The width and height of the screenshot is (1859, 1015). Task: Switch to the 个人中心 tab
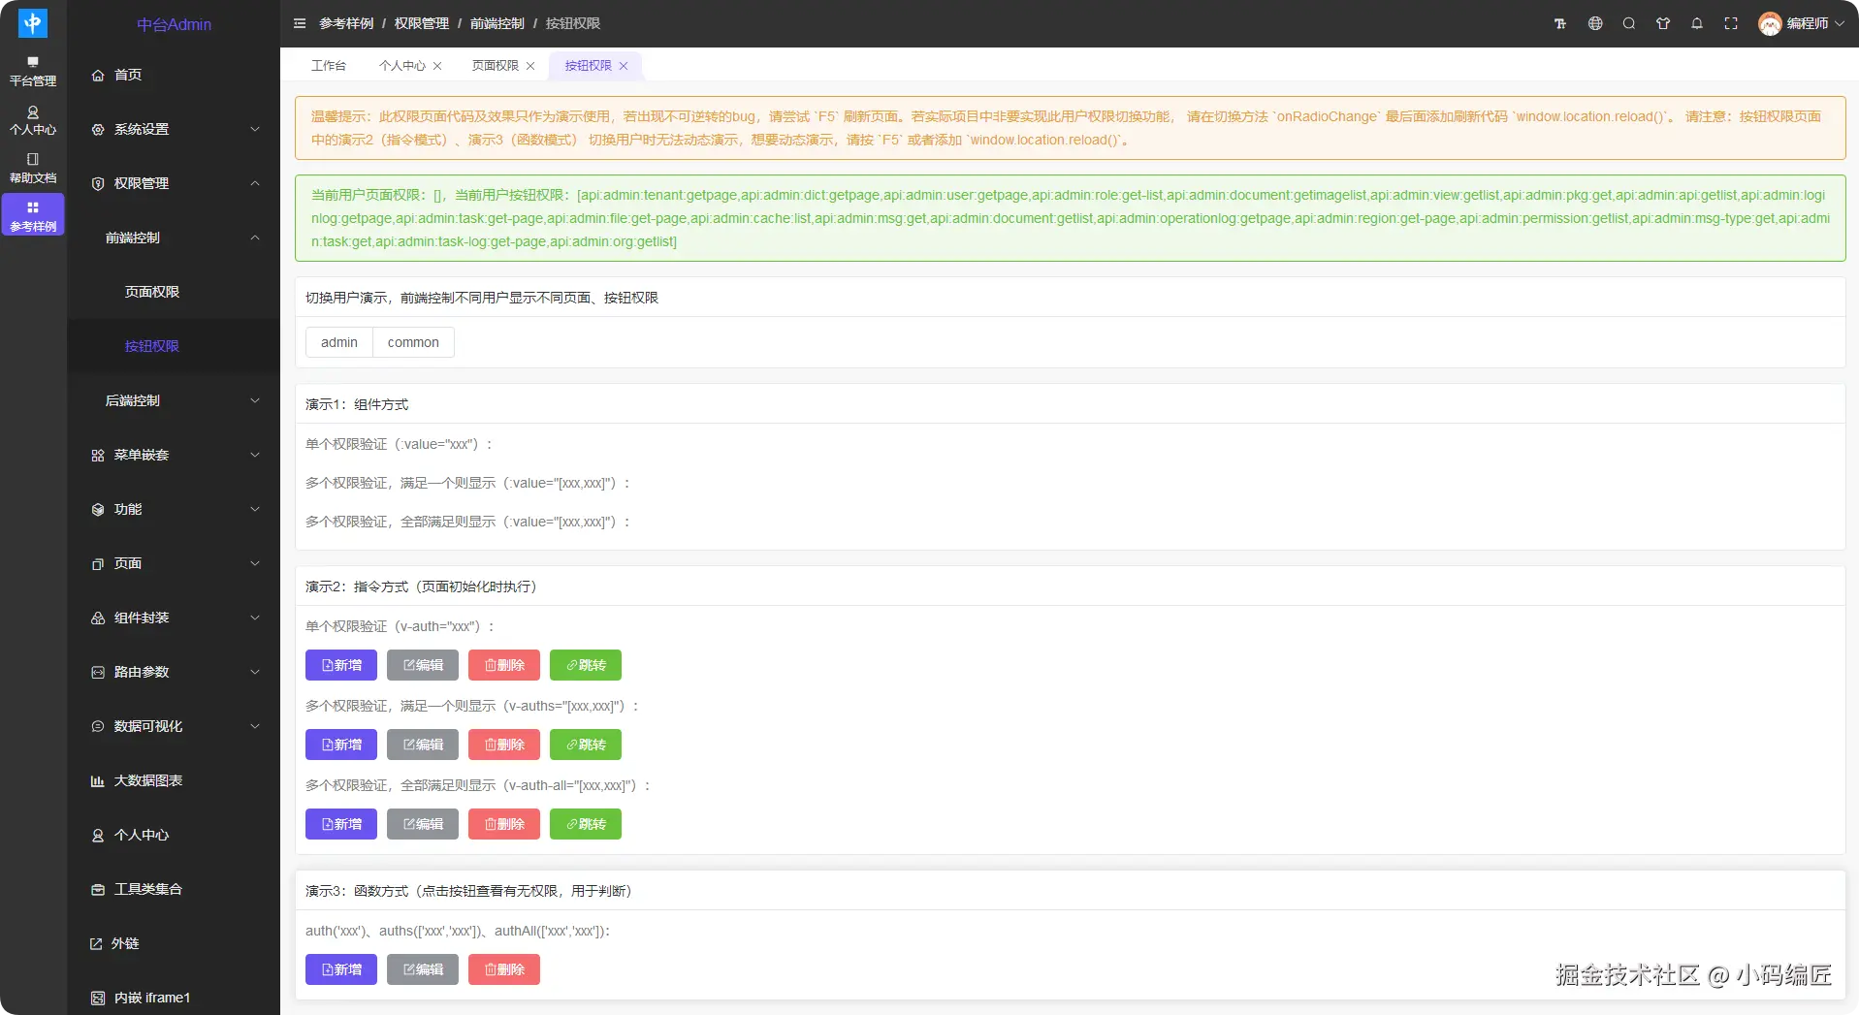click(402, 65)
